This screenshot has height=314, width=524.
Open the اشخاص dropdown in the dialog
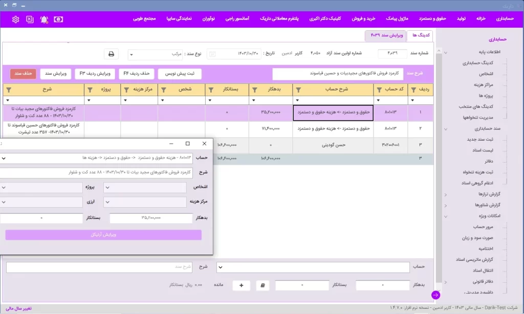107,187
